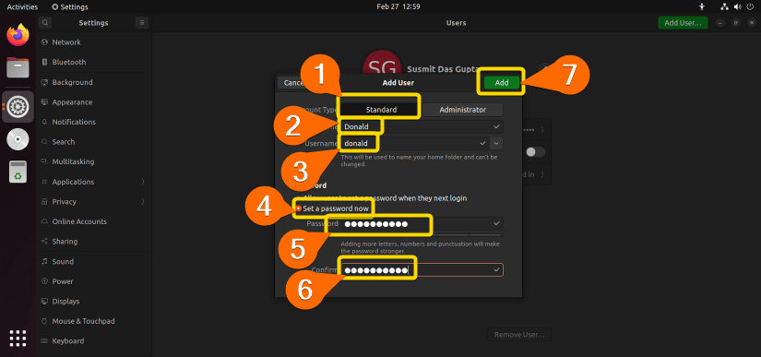Click the Notifications bell icon in sidebar

(x=44, y=122)
